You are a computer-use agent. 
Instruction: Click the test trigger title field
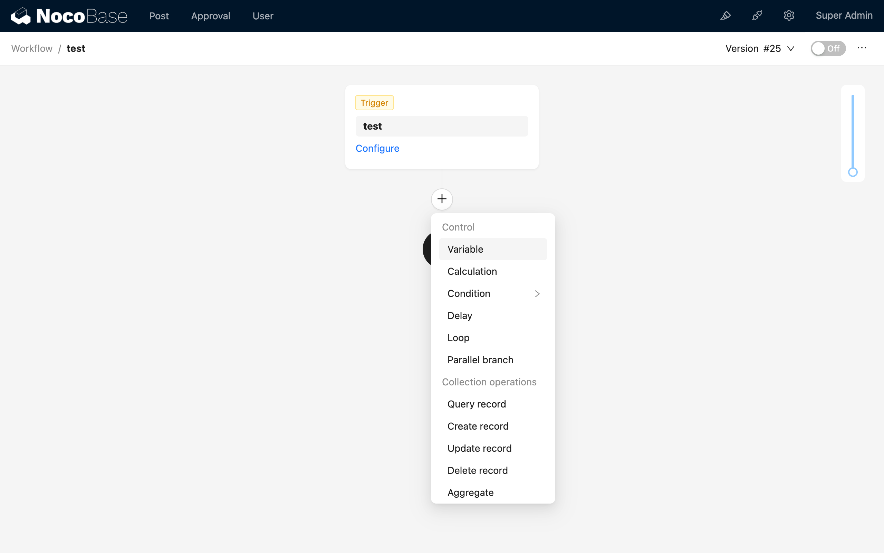click(442, 126)
